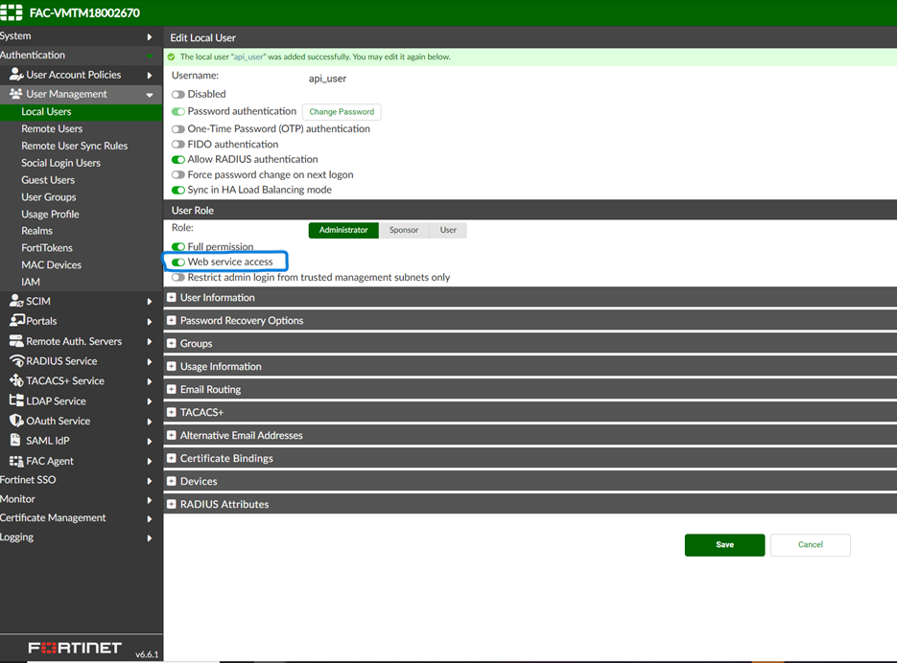This screenshot has width=897, height=663.
Task: Click the Save button
Action: [724, 545]
